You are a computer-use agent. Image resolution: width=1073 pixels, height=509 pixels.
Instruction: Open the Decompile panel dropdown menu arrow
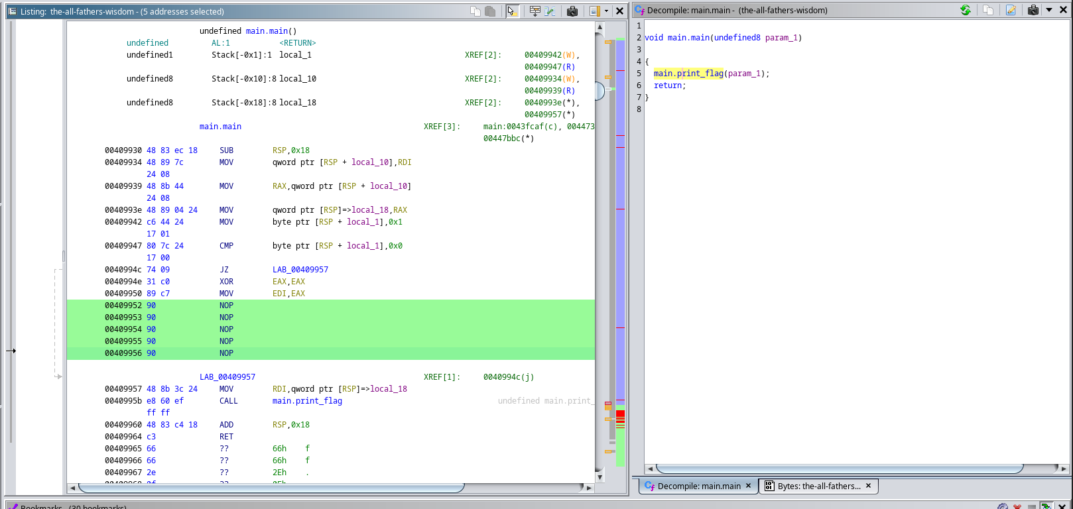tap(1049, 10)
